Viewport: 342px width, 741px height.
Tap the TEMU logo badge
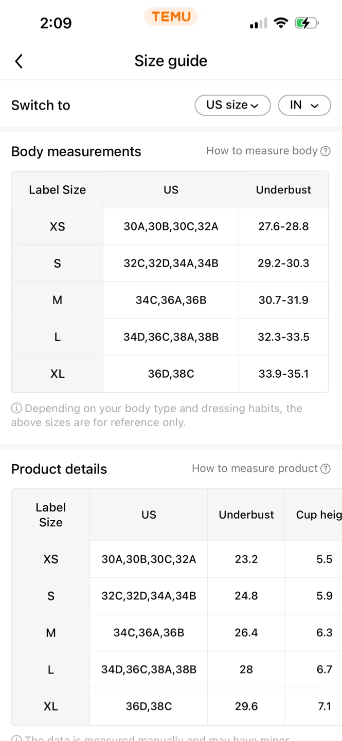[x=171, y=16]
